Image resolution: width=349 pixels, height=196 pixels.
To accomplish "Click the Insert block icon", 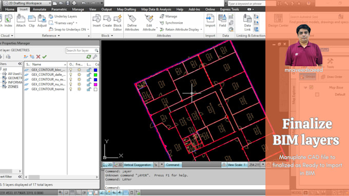I will tap(96, 20).
